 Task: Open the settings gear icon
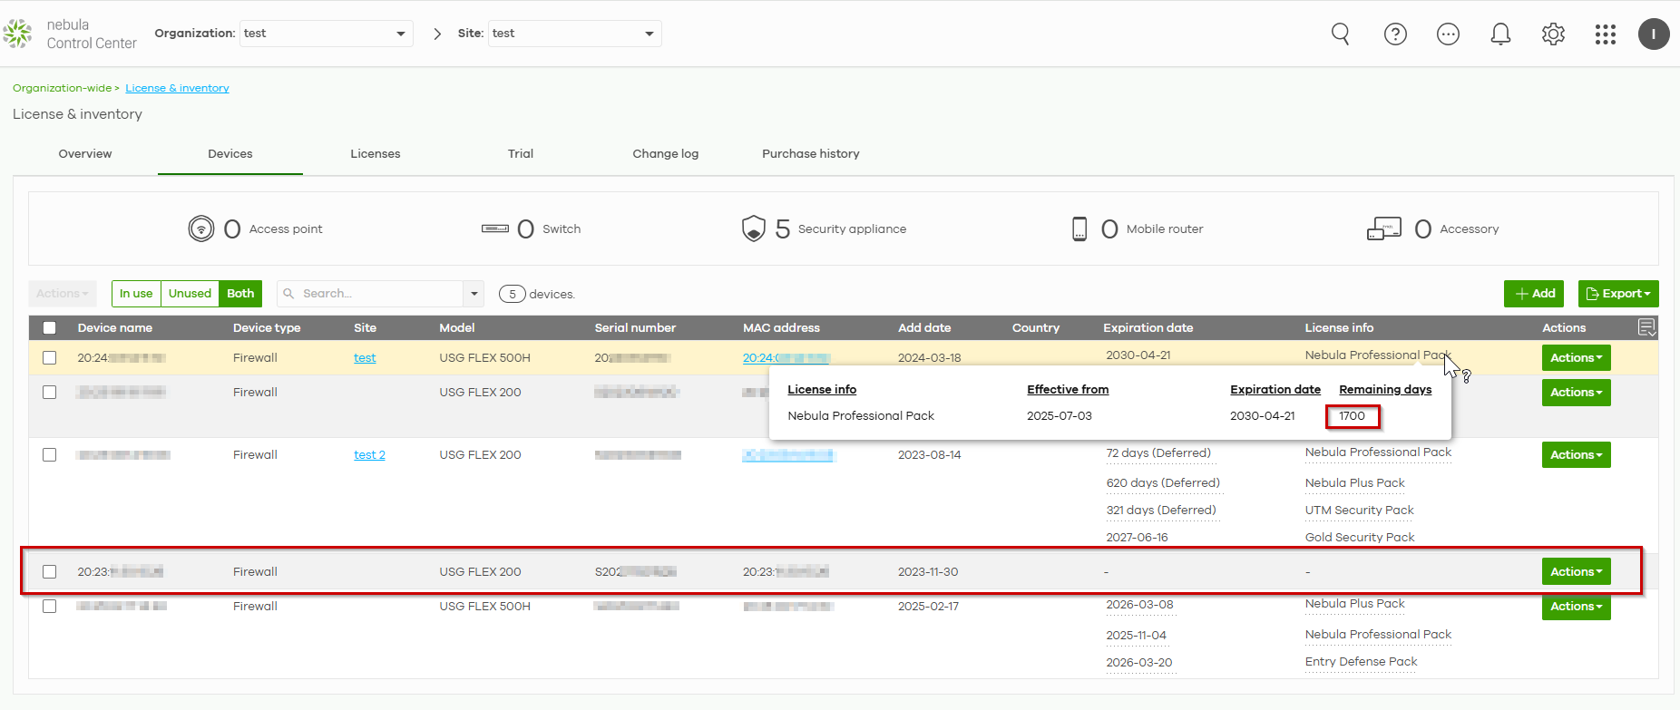pos(1553,34)
